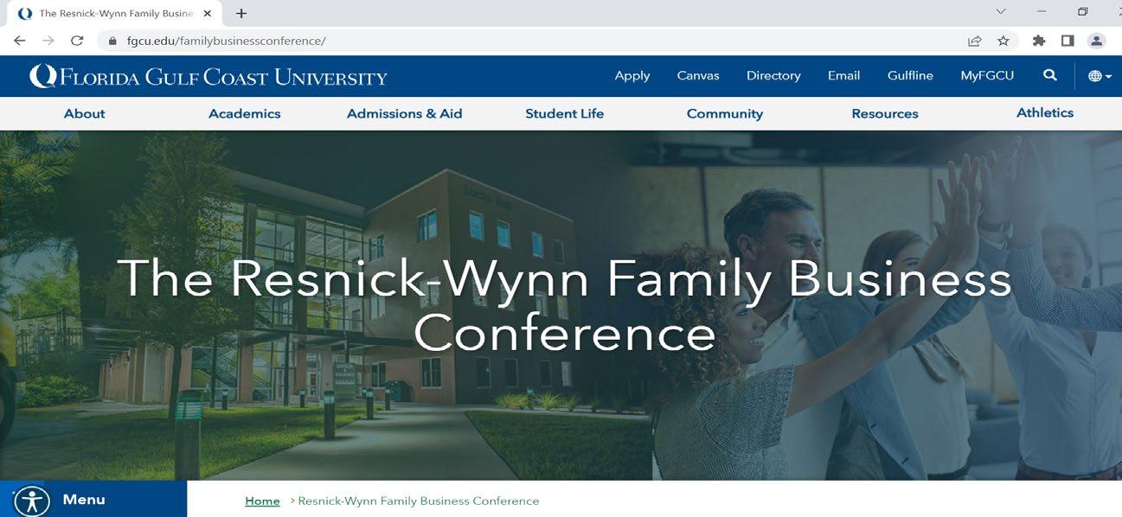Open the Student Life menu

[x=565, y=113]
